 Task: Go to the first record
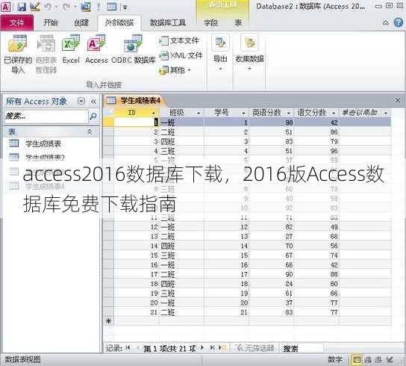pyautogui.click(x=128, y=348)
